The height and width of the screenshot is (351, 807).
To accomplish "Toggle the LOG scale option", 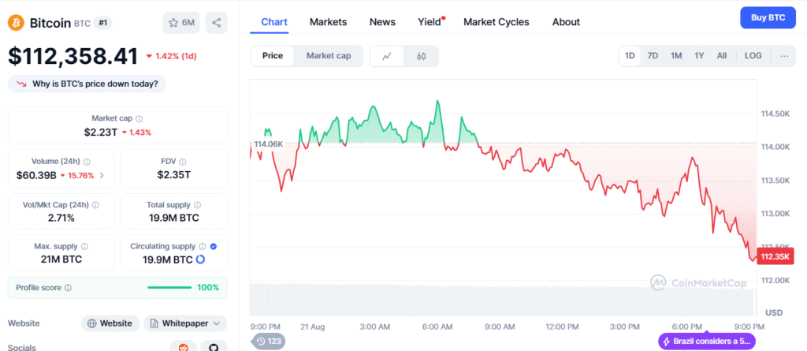I will tap(753, 56).
